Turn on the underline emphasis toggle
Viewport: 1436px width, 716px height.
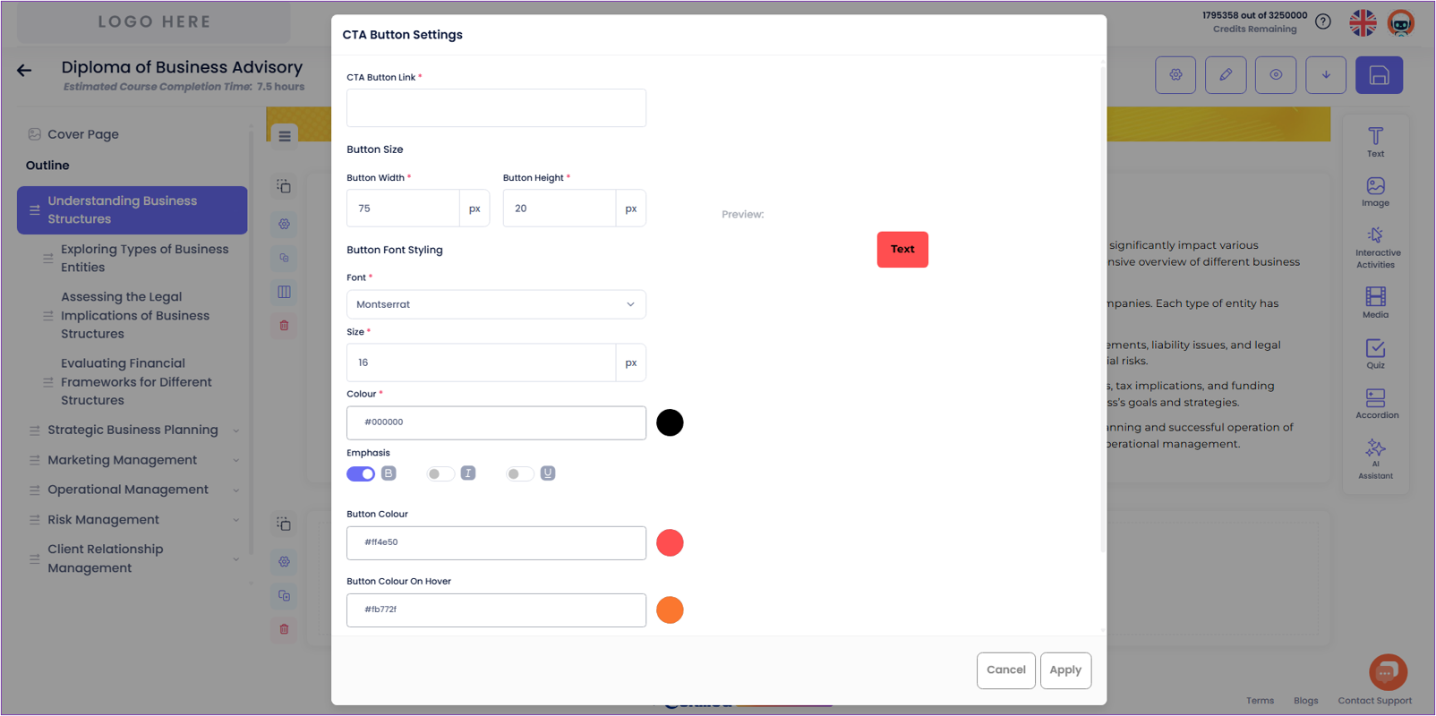(519, 473)
